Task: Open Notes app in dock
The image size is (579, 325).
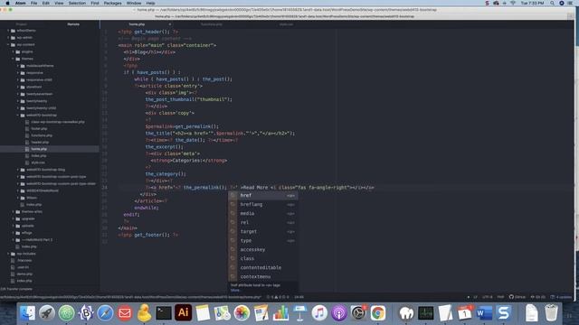Action: point(203,313)
